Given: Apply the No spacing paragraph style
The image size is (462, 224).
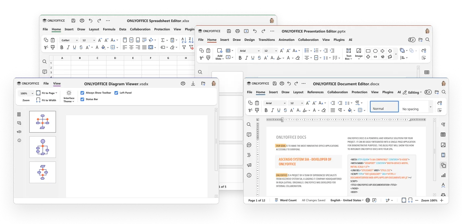Looking at the screenshot, I should [414, 107].
